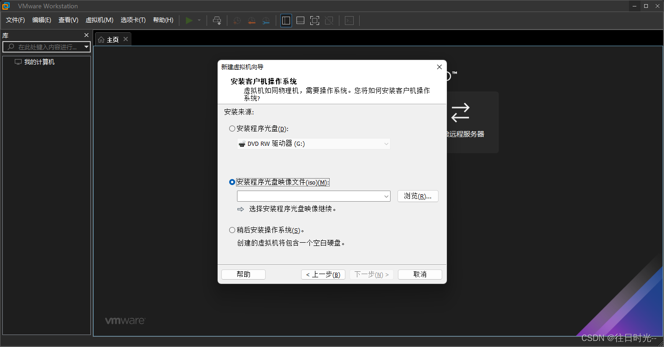The image size is (664, 347).
Task: Open the DVD RW 驱动器 (G:) dropdown
Action: pyautogui.click(x=314, y=144)
